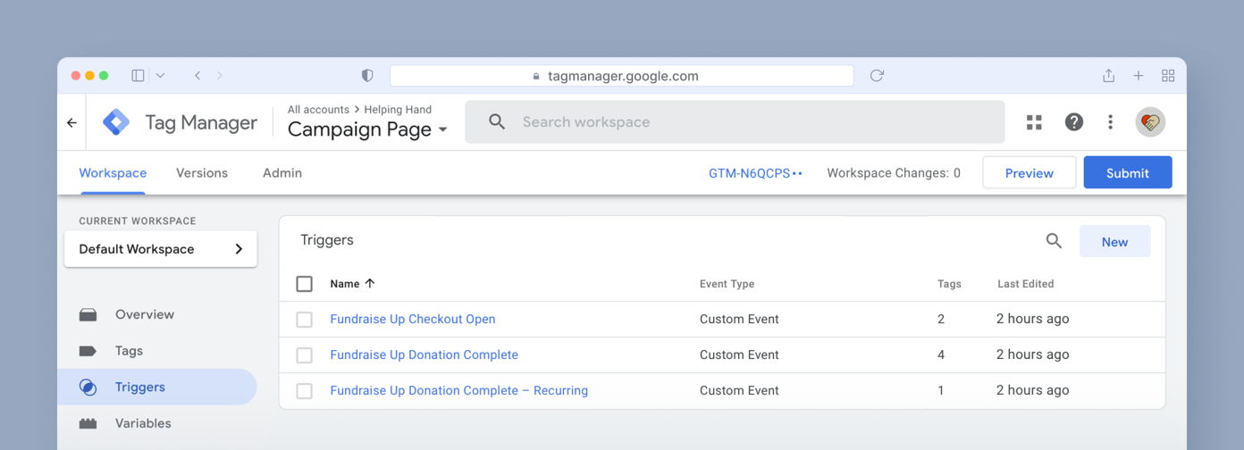
Task: Click the Variables brick sidebar icon
Action: [88, 423]
